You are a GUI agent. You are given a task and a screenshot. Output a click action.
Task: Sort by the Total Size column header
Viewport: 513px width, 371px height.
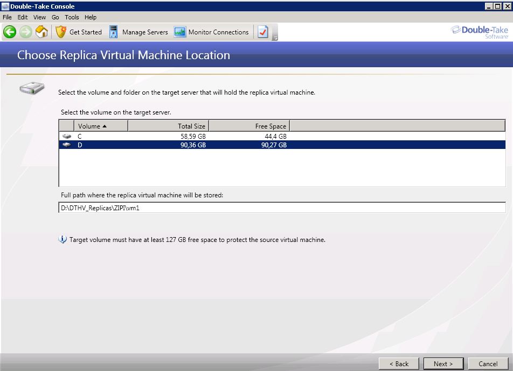pos(169,126)
